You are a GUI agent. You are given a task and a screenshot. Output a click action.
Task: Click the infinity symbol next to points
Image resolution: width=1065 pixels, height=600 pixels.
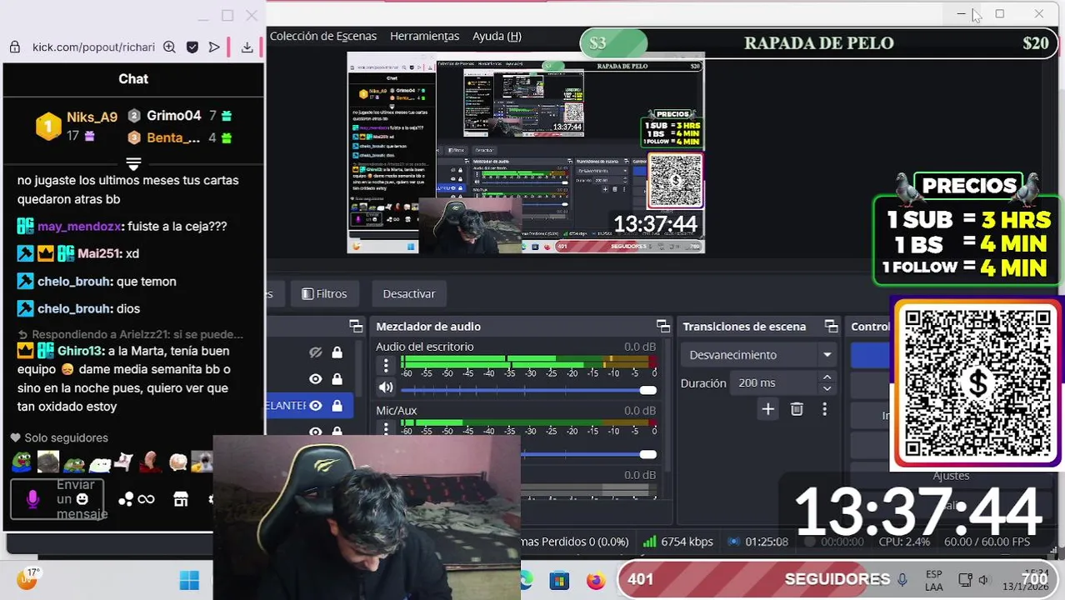coord(146,499)
